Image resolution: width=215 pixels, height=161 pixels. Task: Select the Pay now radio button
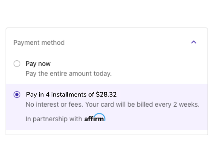pos(17,64)
